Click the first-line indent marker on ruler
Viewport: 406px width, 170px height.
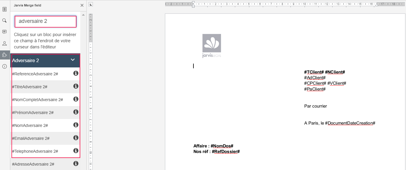193,3
